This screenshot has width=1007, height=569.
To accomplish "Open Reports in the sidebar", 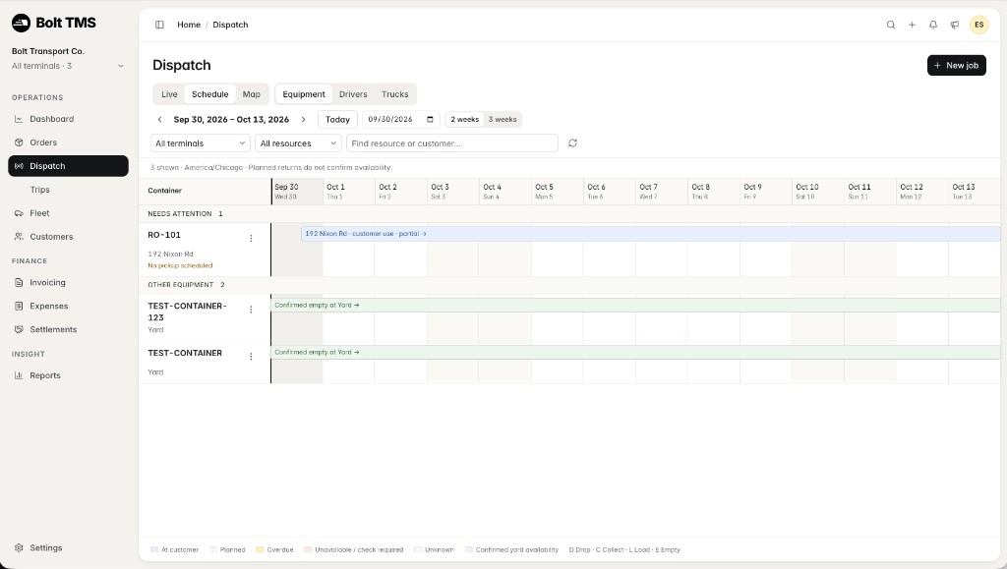I will click(68, 375).
